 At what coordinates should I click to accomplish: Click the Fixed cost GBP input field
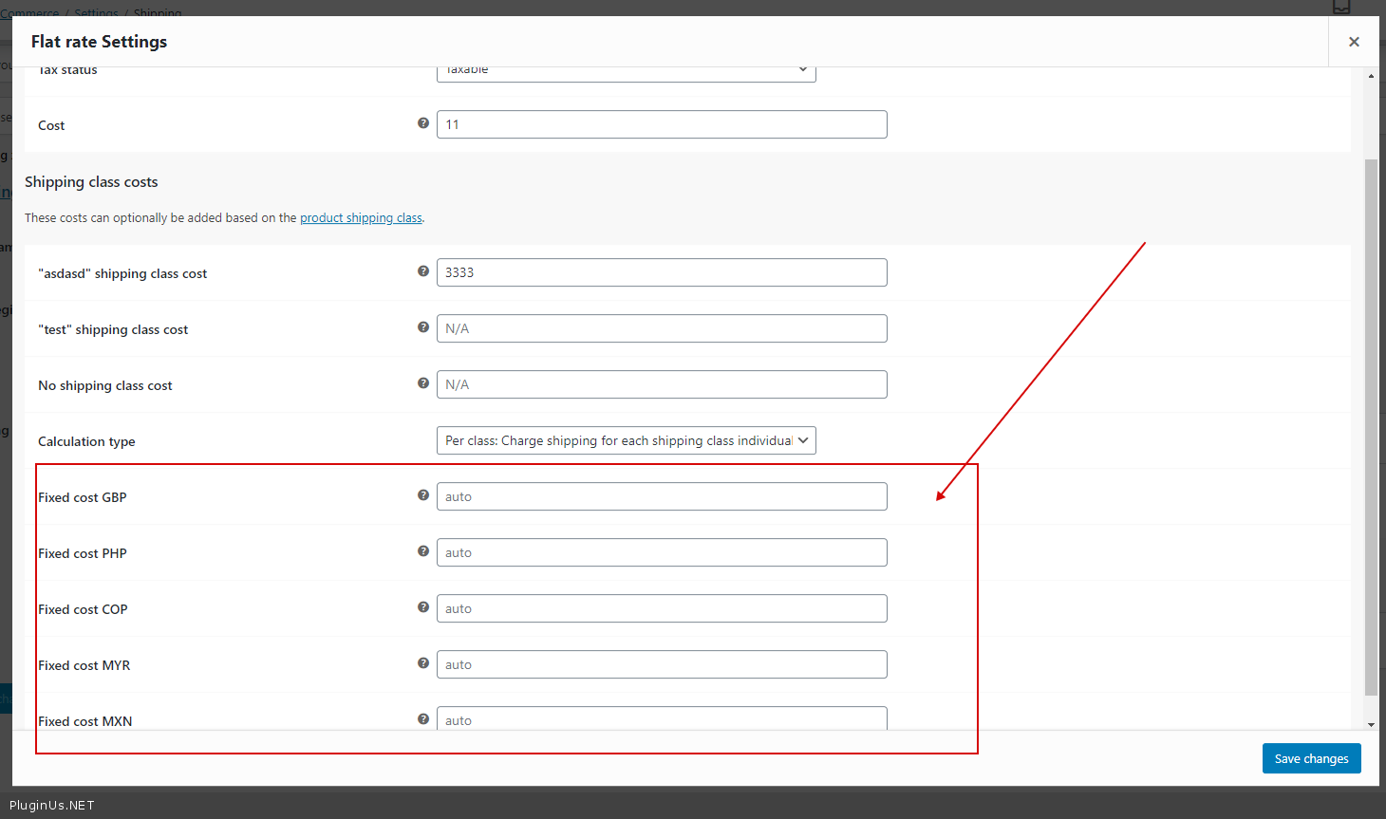[662, 496]
